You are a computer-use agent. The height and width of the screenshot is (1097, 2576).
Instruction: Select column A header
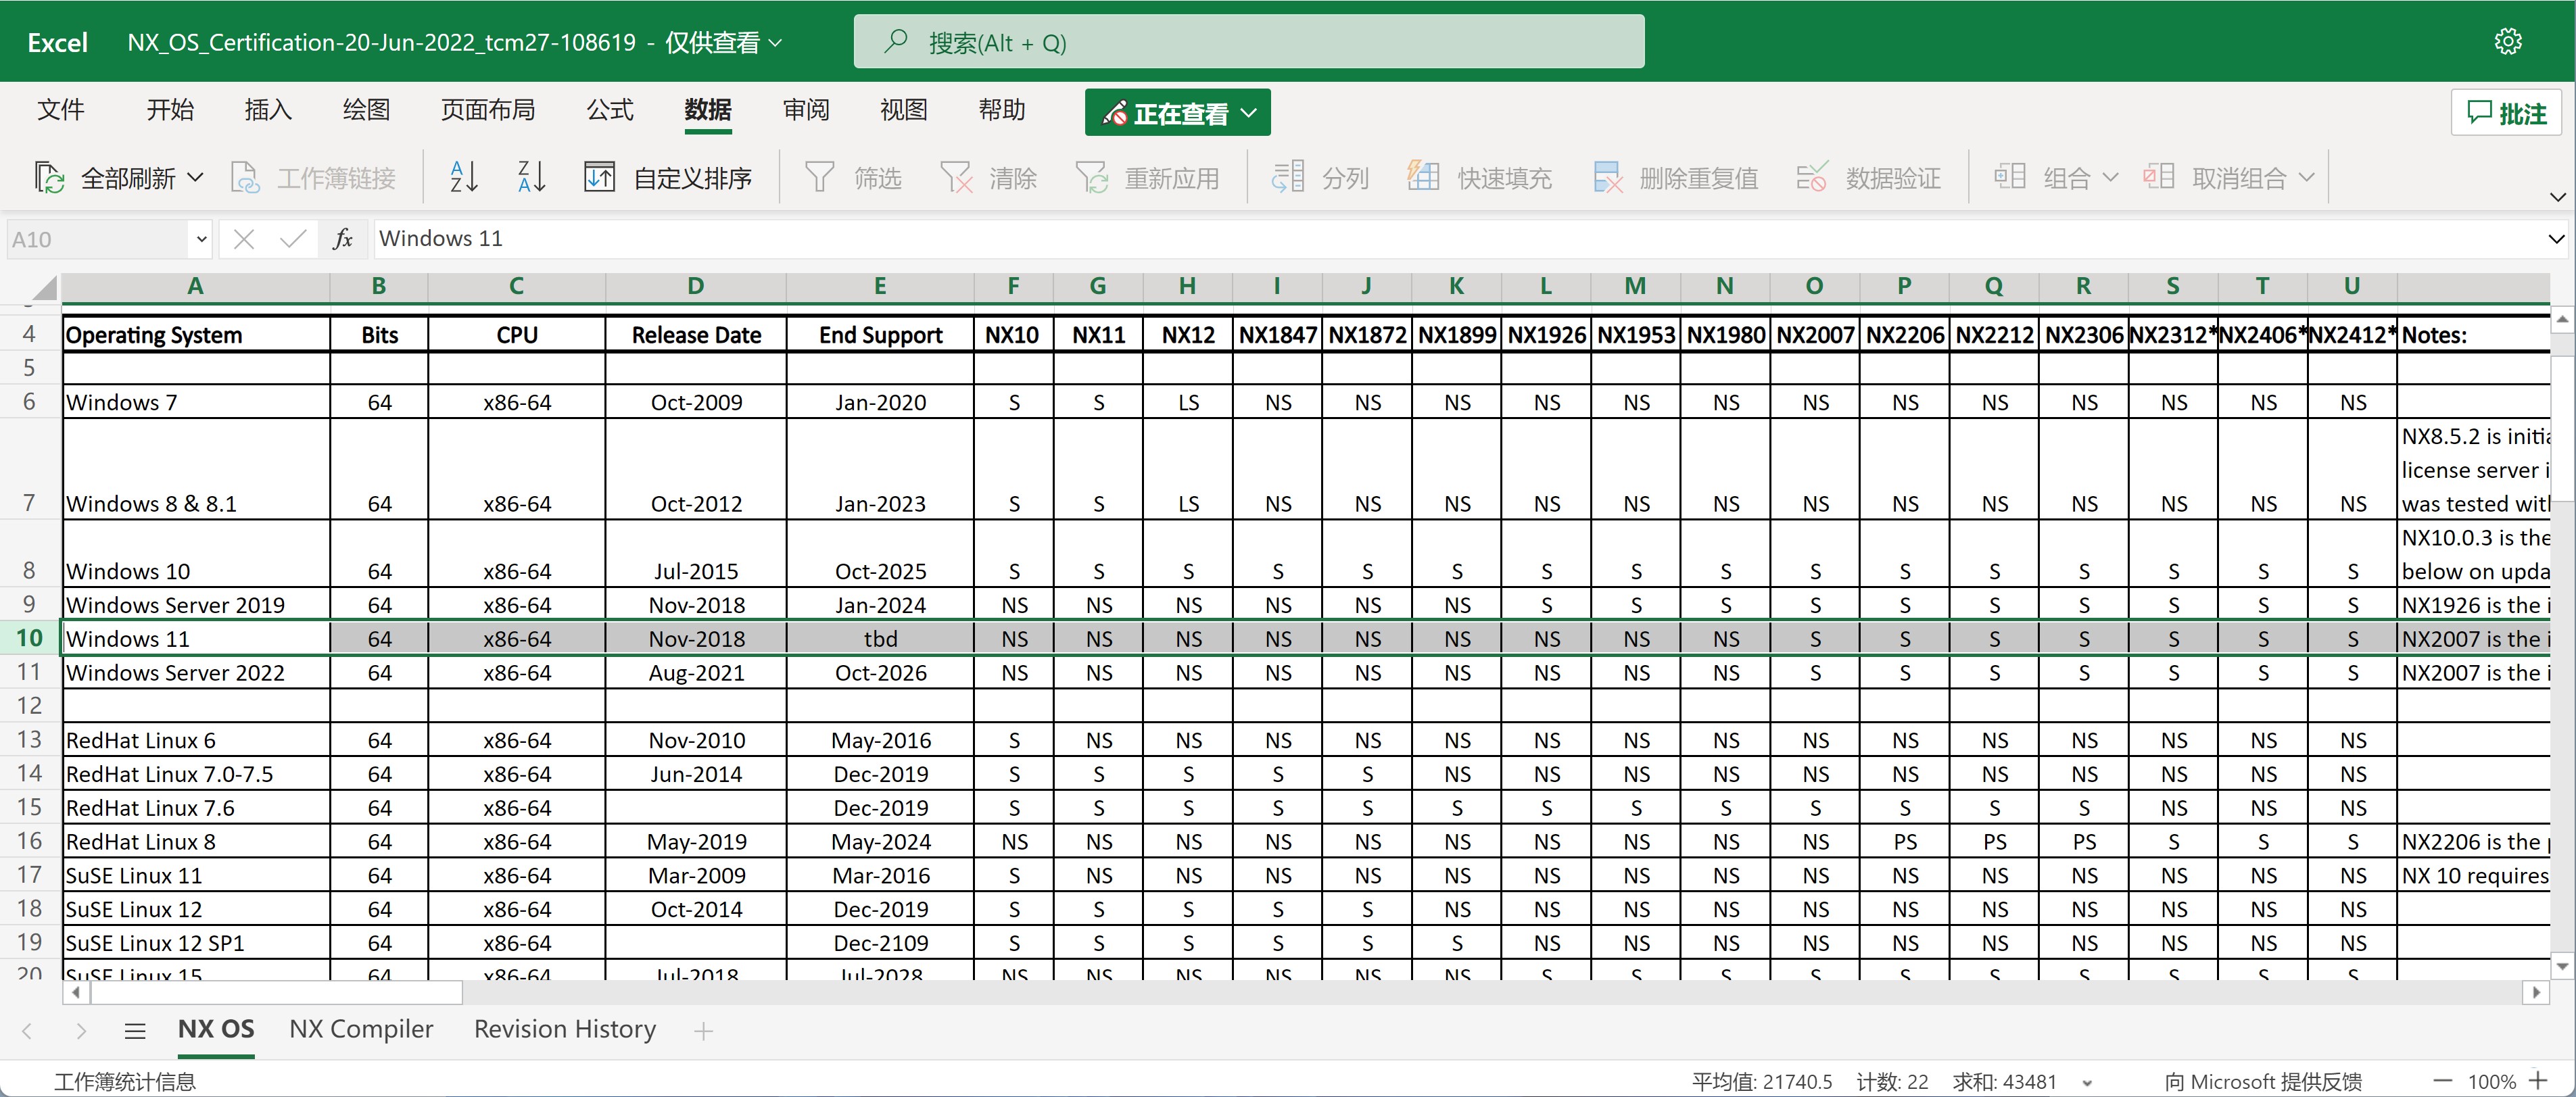coord(195,286)
